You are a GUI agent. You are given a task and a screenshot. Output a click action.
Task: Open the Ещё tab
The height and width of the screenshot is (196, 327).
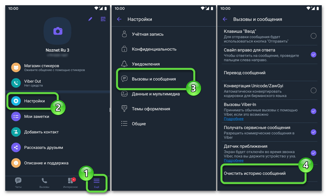tap(97, 183)
